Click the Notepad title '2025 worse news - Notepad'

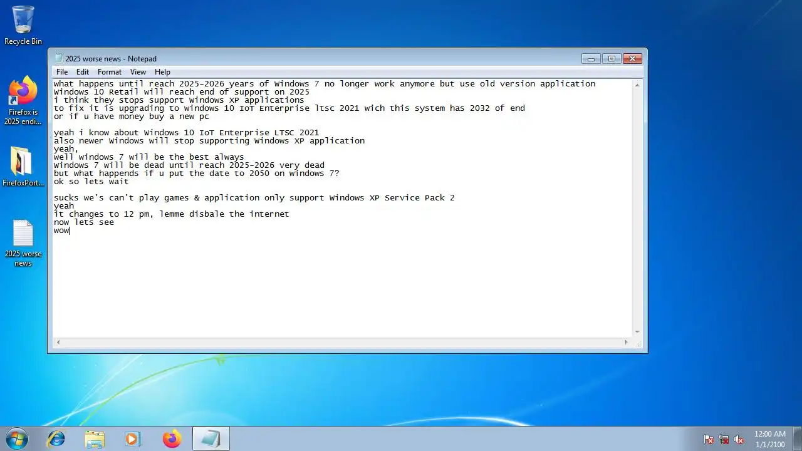click(111, 59)
